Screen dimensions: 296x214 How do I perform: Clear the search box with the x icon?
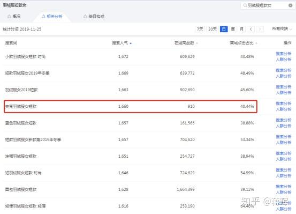pyautogui.click(x=290, y=5)
